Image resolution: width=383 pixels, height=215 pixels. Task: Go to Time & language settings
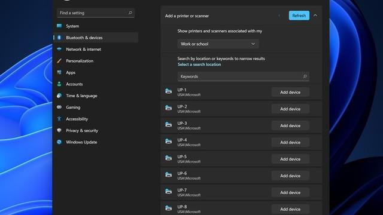(96, 96)
